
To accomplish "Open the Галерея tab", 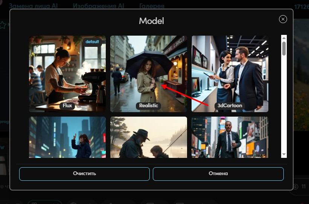I will [152, 6].
